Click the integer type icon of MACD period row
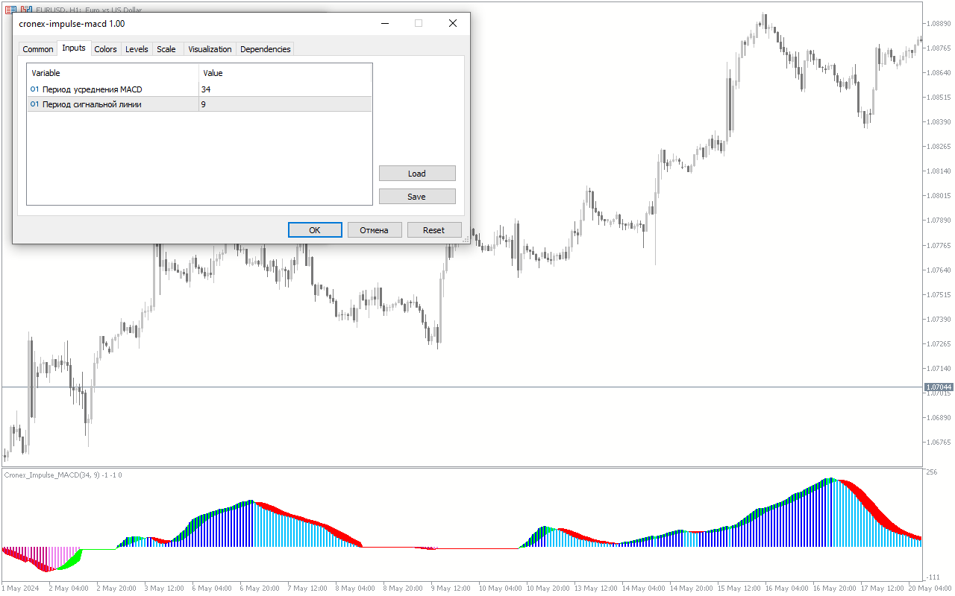The width and height of the screenshot is (955, 596). click(x=34, y=89)
